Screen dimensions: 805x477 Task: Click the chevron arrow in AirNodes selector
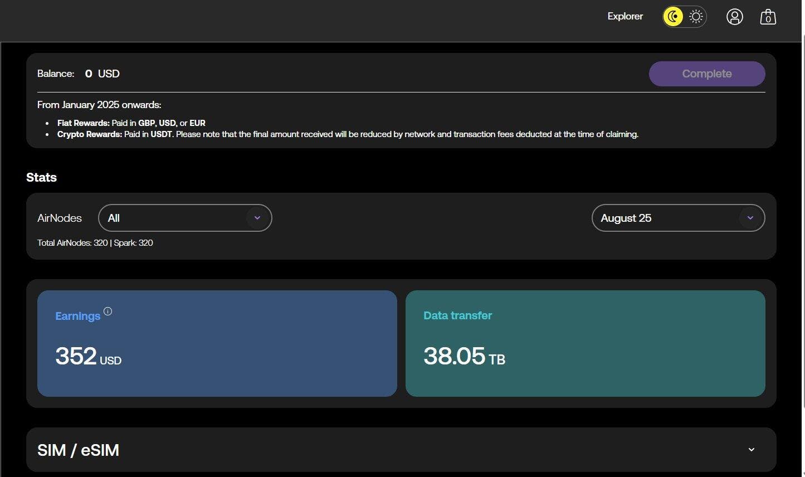pyautogui.click(x=257, y=218)
